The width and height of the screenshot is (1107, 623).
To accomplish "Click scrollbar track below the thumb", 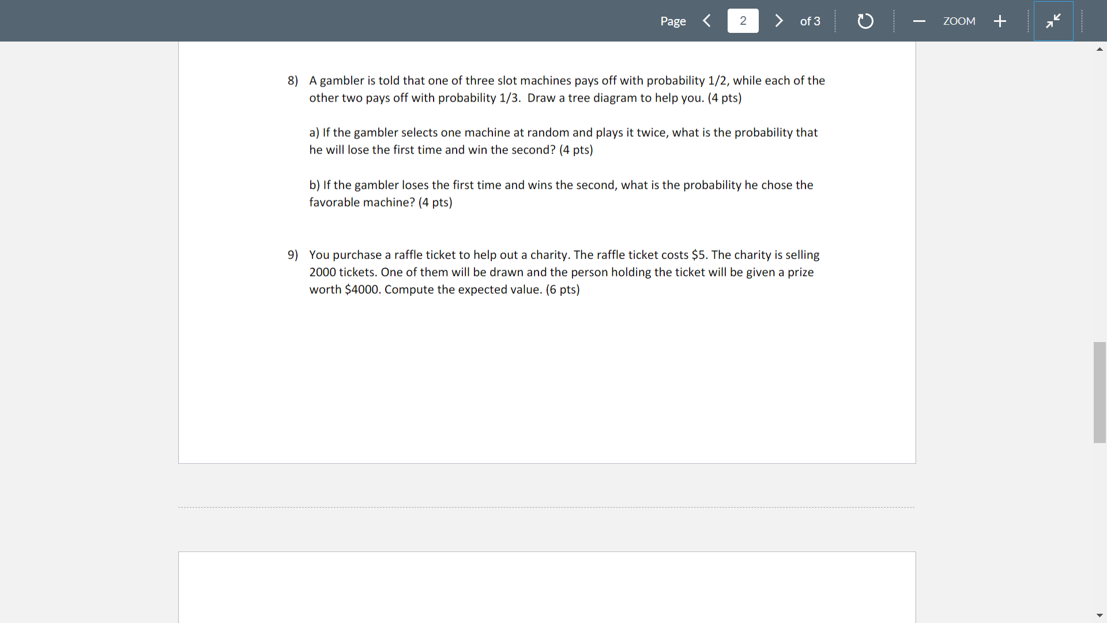I will [x=1100, y=525].
